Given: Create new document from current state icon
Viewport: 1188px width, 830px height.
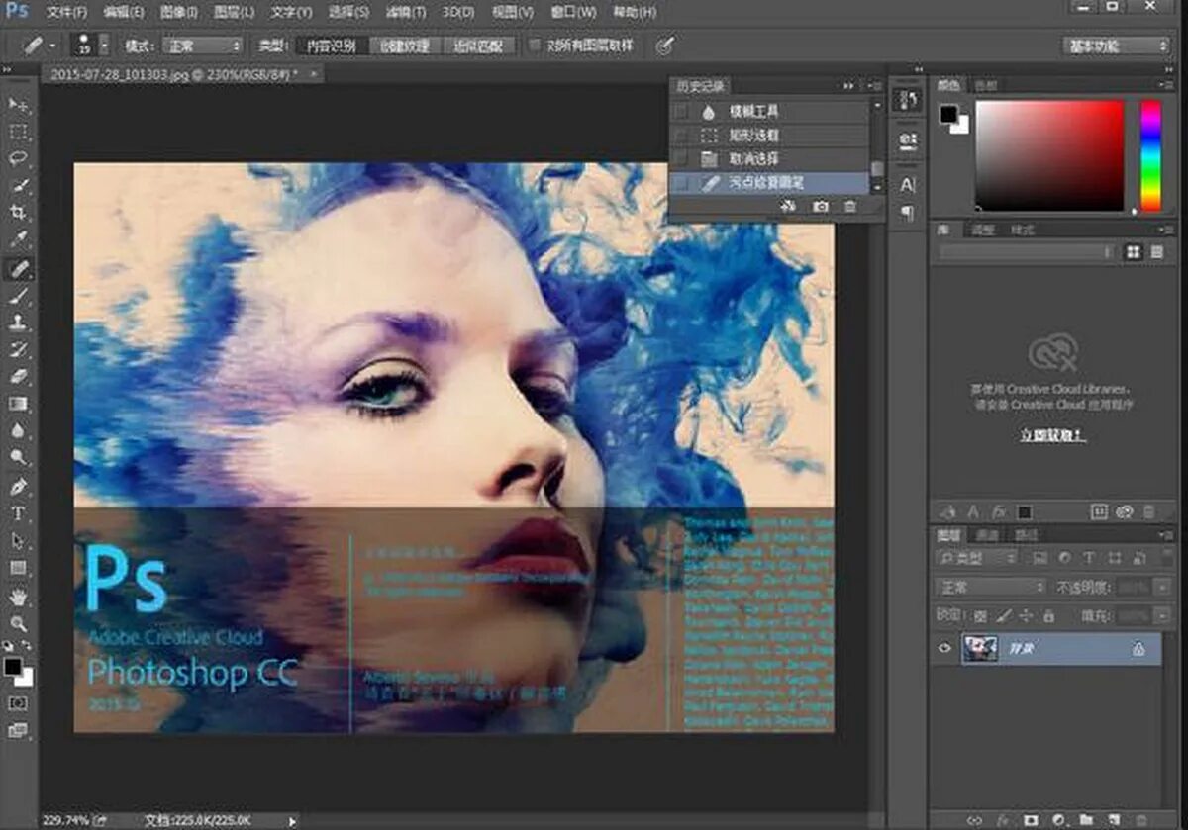Looking at the screenshot, I should pyautogui.click(x=788, y=206).
